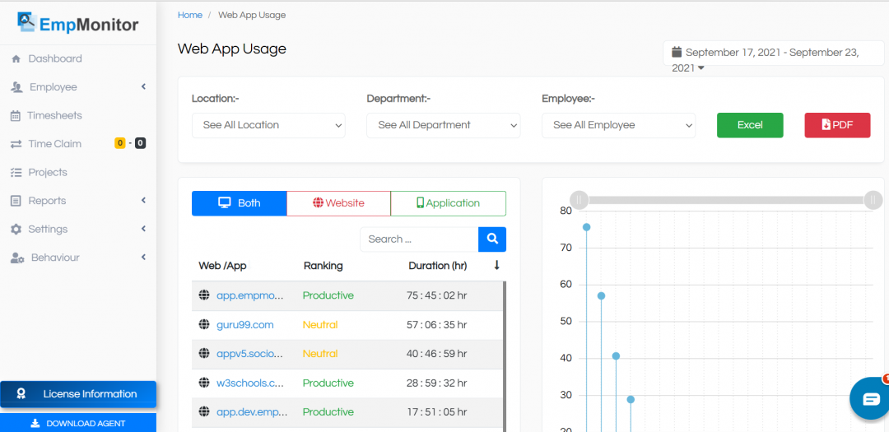Click the Timesheets calendar icon
889x432 pixels.
16,116
